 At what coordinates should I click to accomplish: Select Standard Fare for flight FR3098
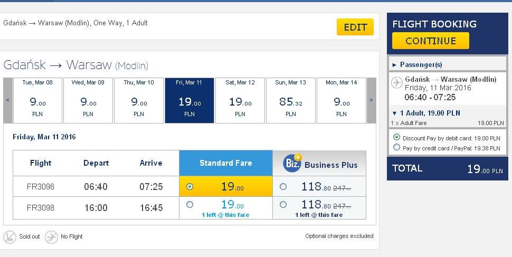189,205
